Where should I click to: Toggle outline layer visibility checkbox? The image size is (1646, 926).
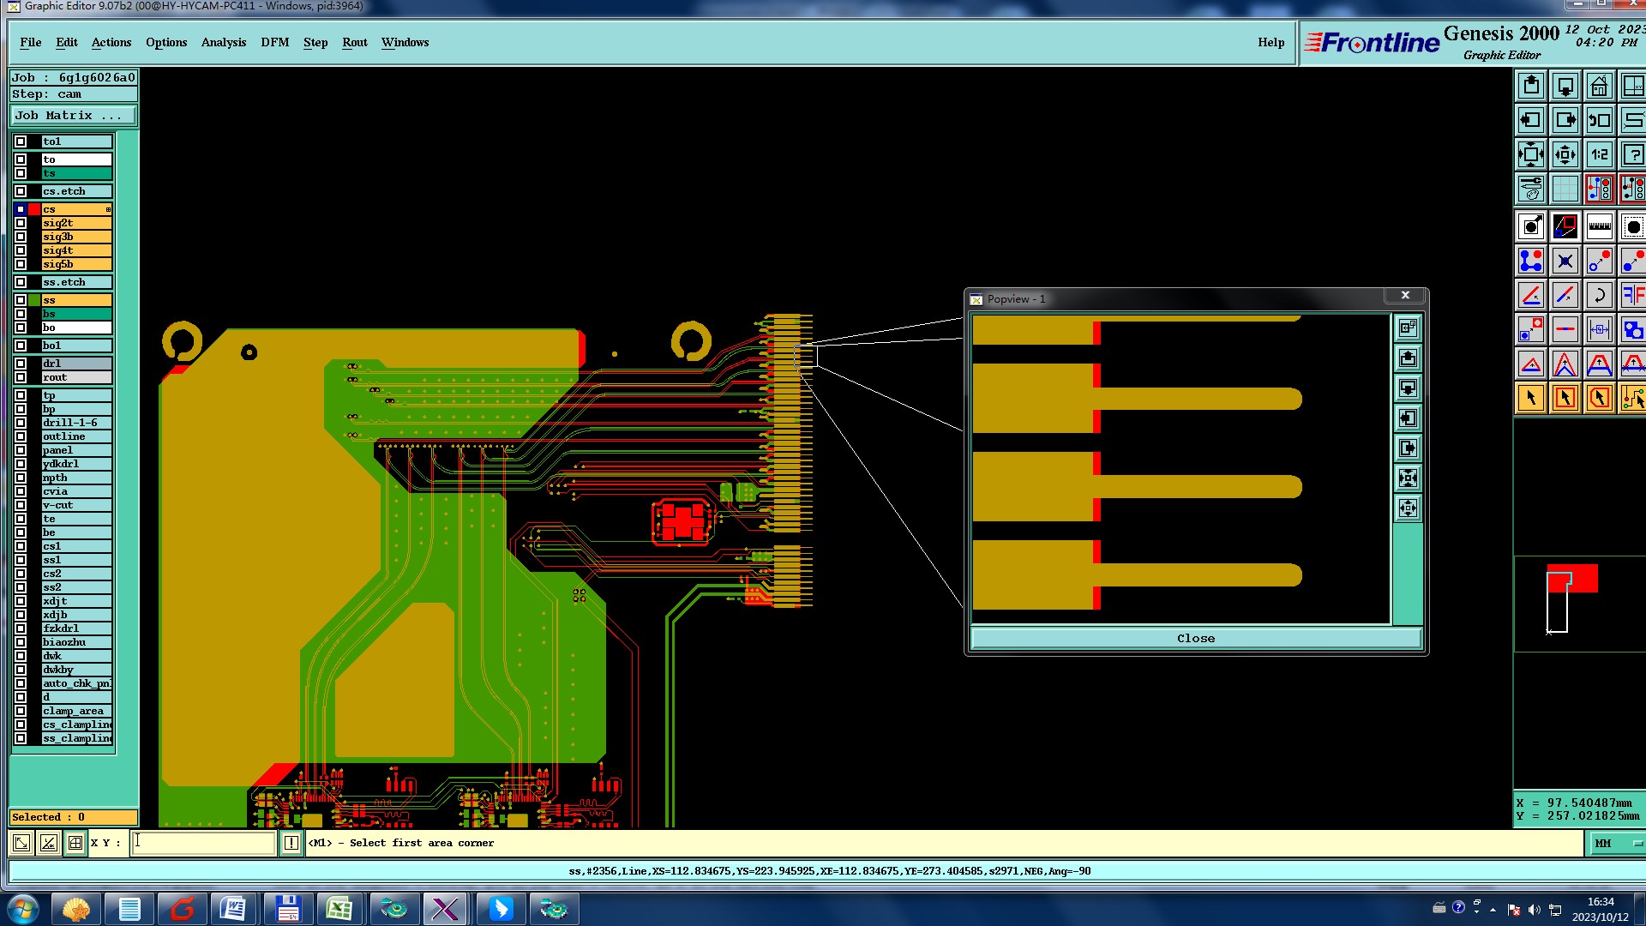coord(21,436)
